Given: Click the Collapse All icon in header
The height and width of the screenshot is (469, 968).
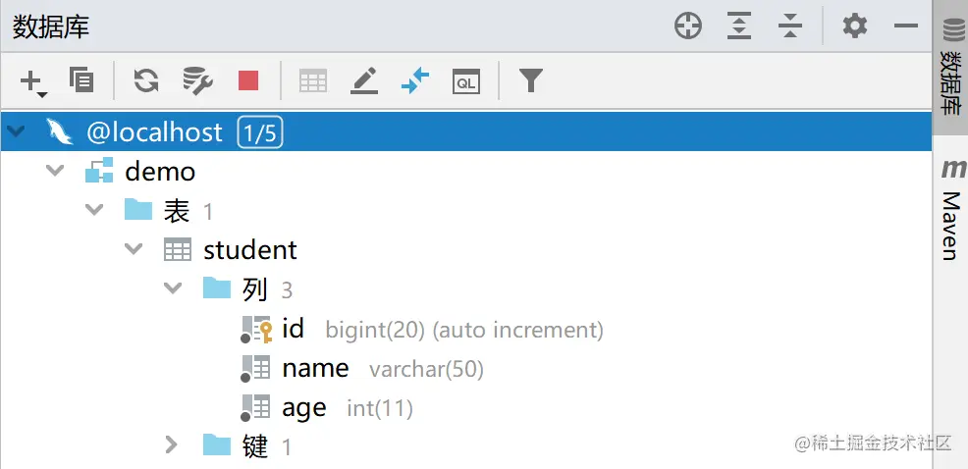Looking at the screenshot, I should (790, 26).
